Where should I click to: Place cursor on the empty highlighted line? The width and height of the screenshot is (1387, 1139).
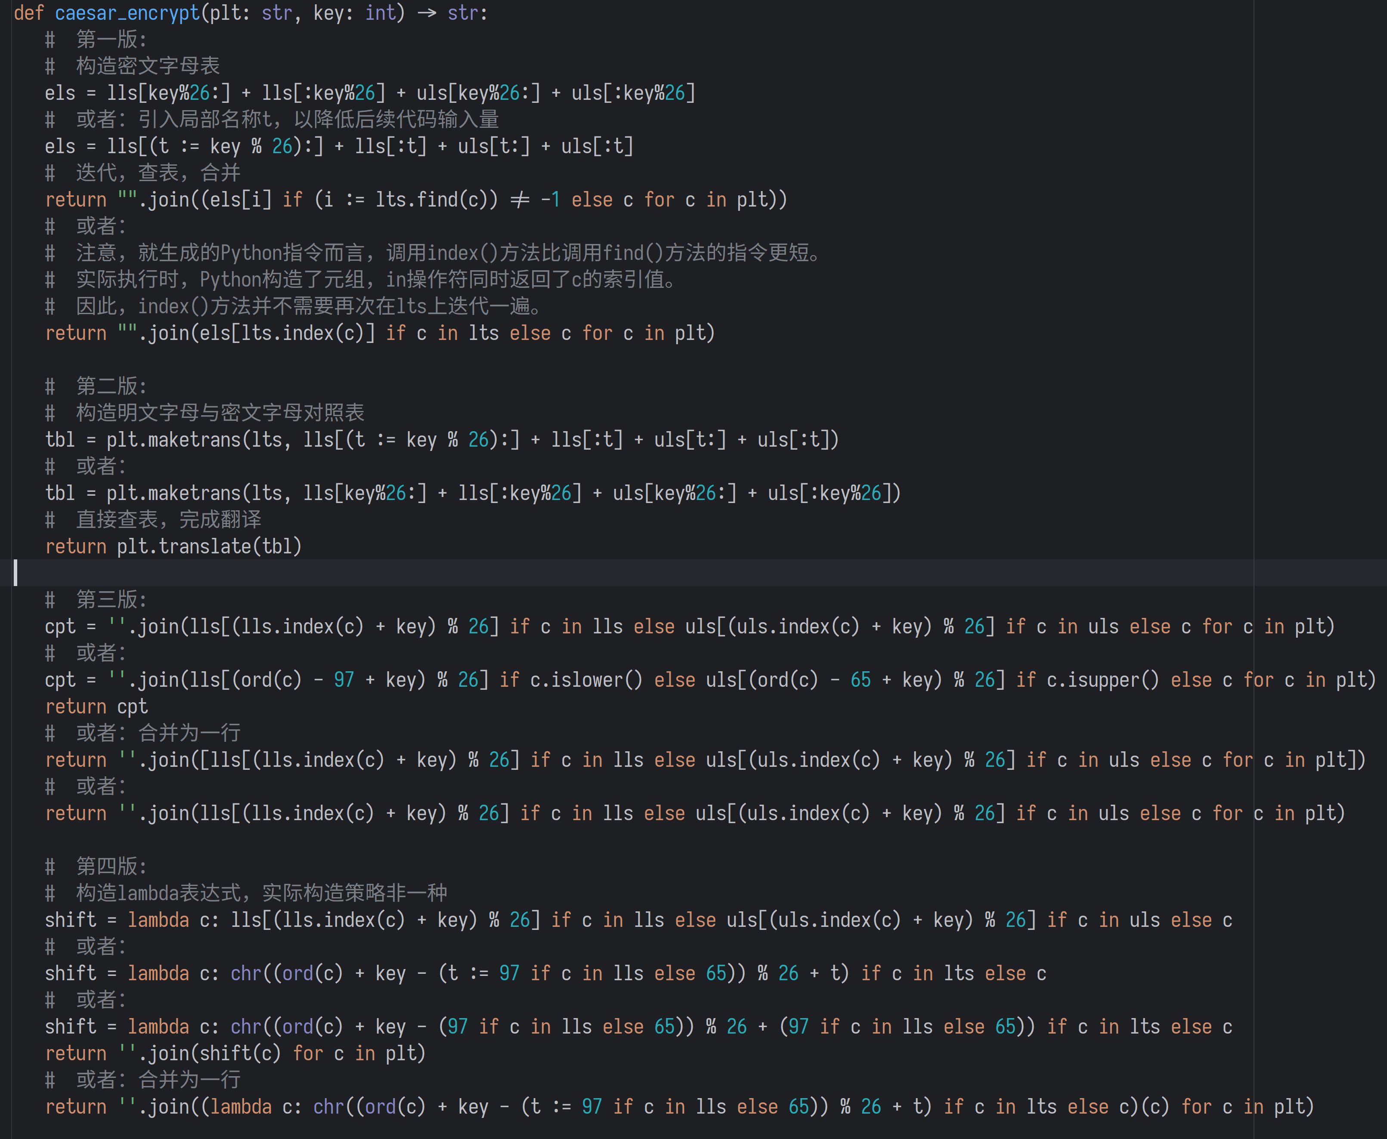pos(394,574)
